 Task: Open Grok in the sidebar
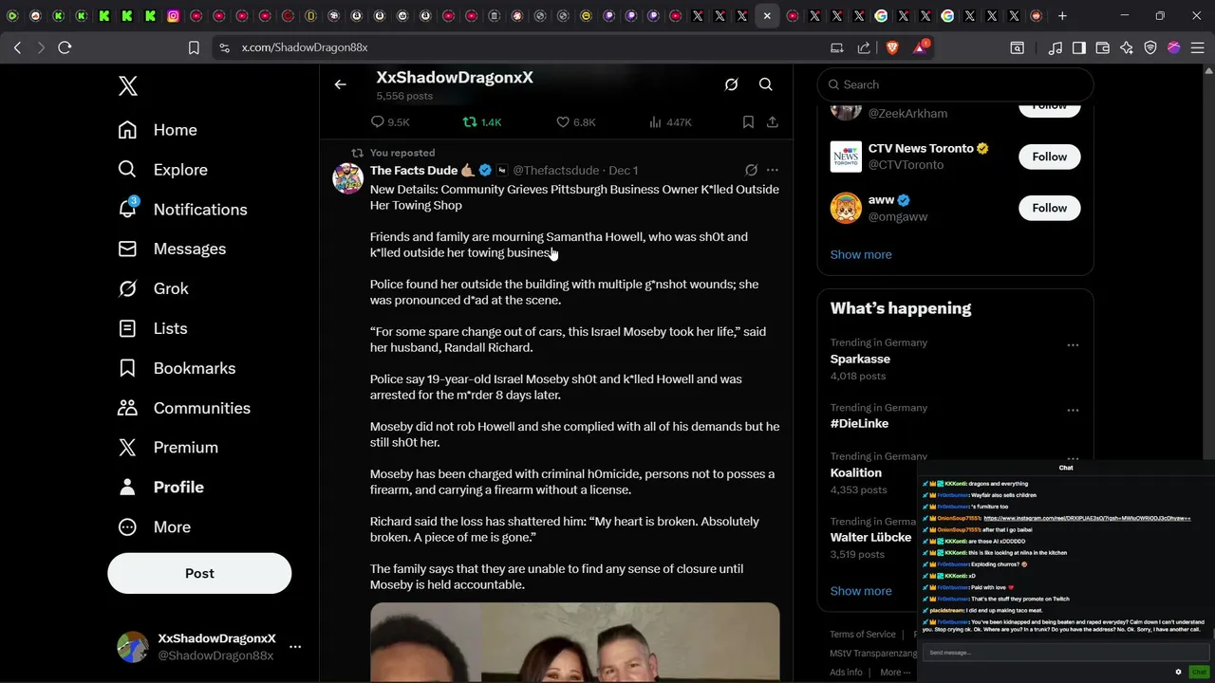153,288
